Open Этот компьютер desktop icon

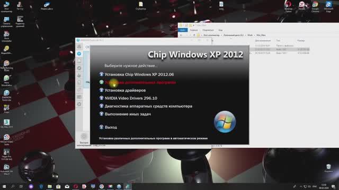pyautogui.click(x=6, y=7)
